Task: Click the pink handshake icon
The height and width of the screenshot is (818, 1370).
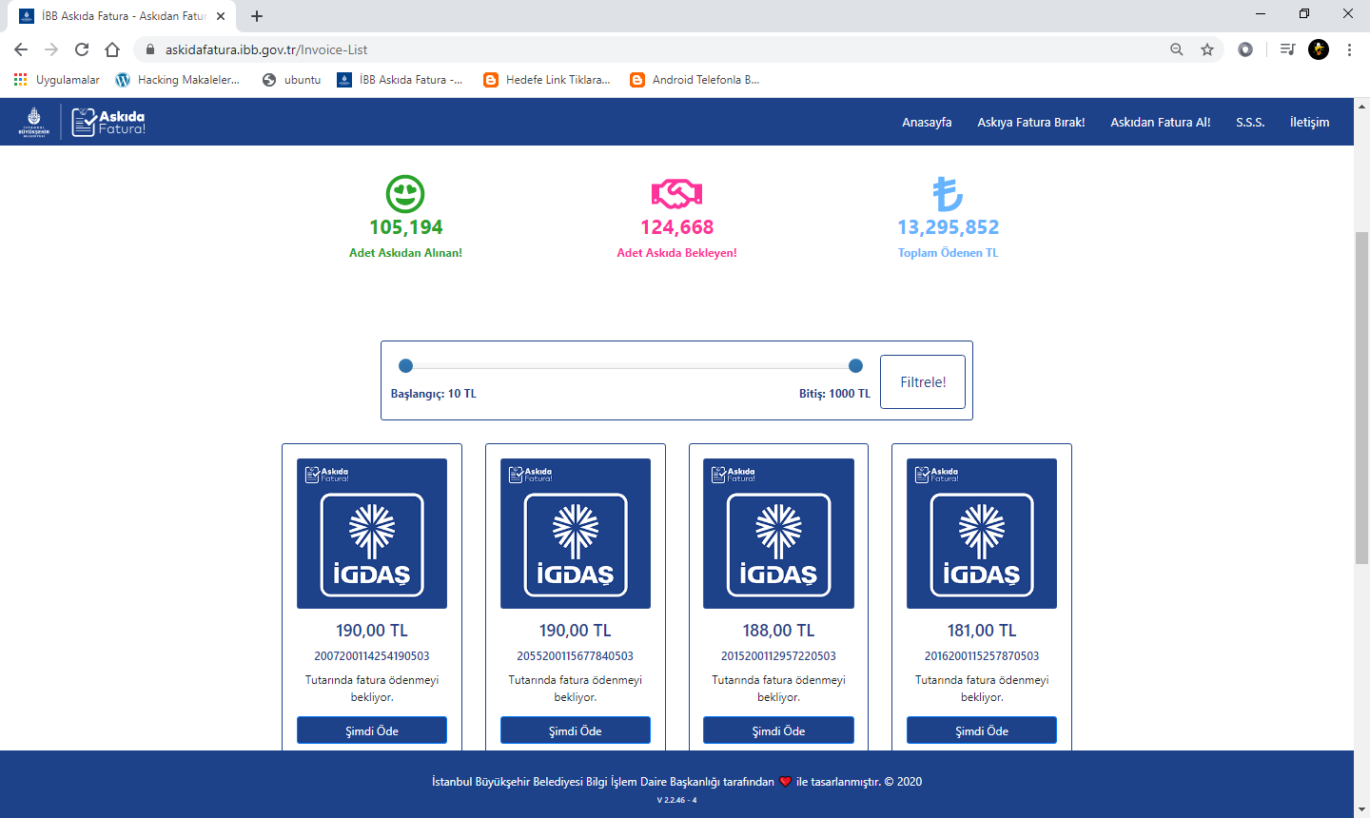Action: click(676, 194)
